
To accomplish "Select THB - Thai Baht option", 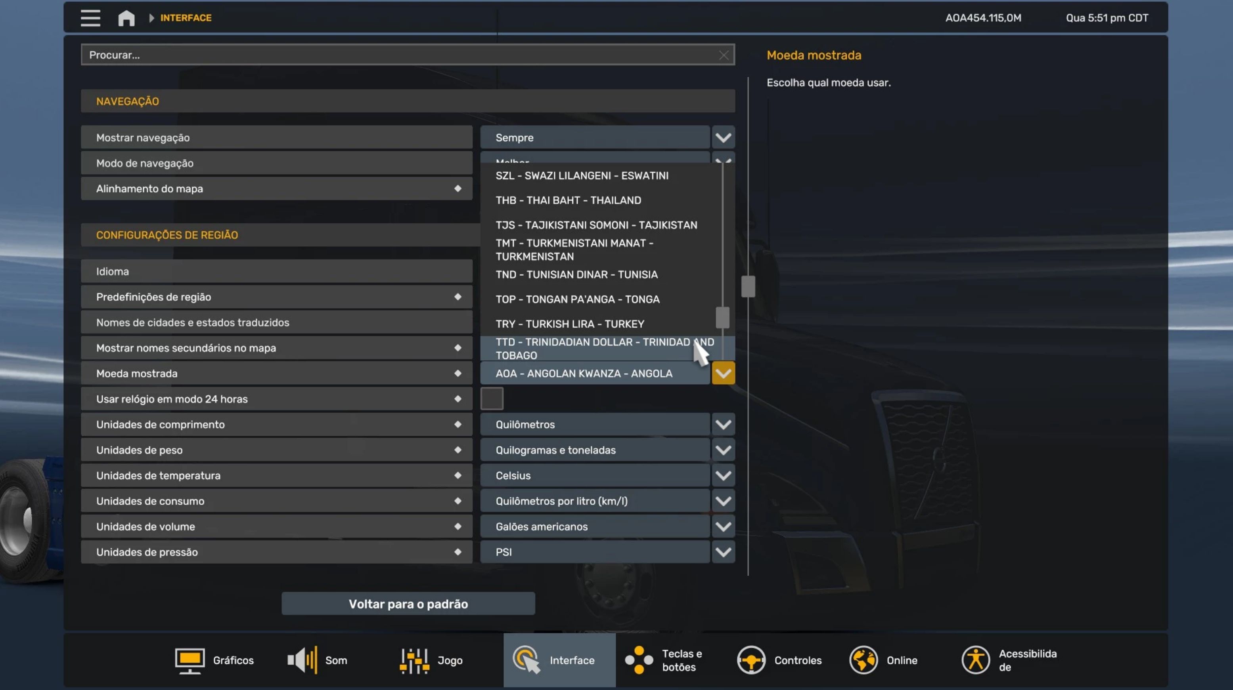I will [x=568, y=200].
